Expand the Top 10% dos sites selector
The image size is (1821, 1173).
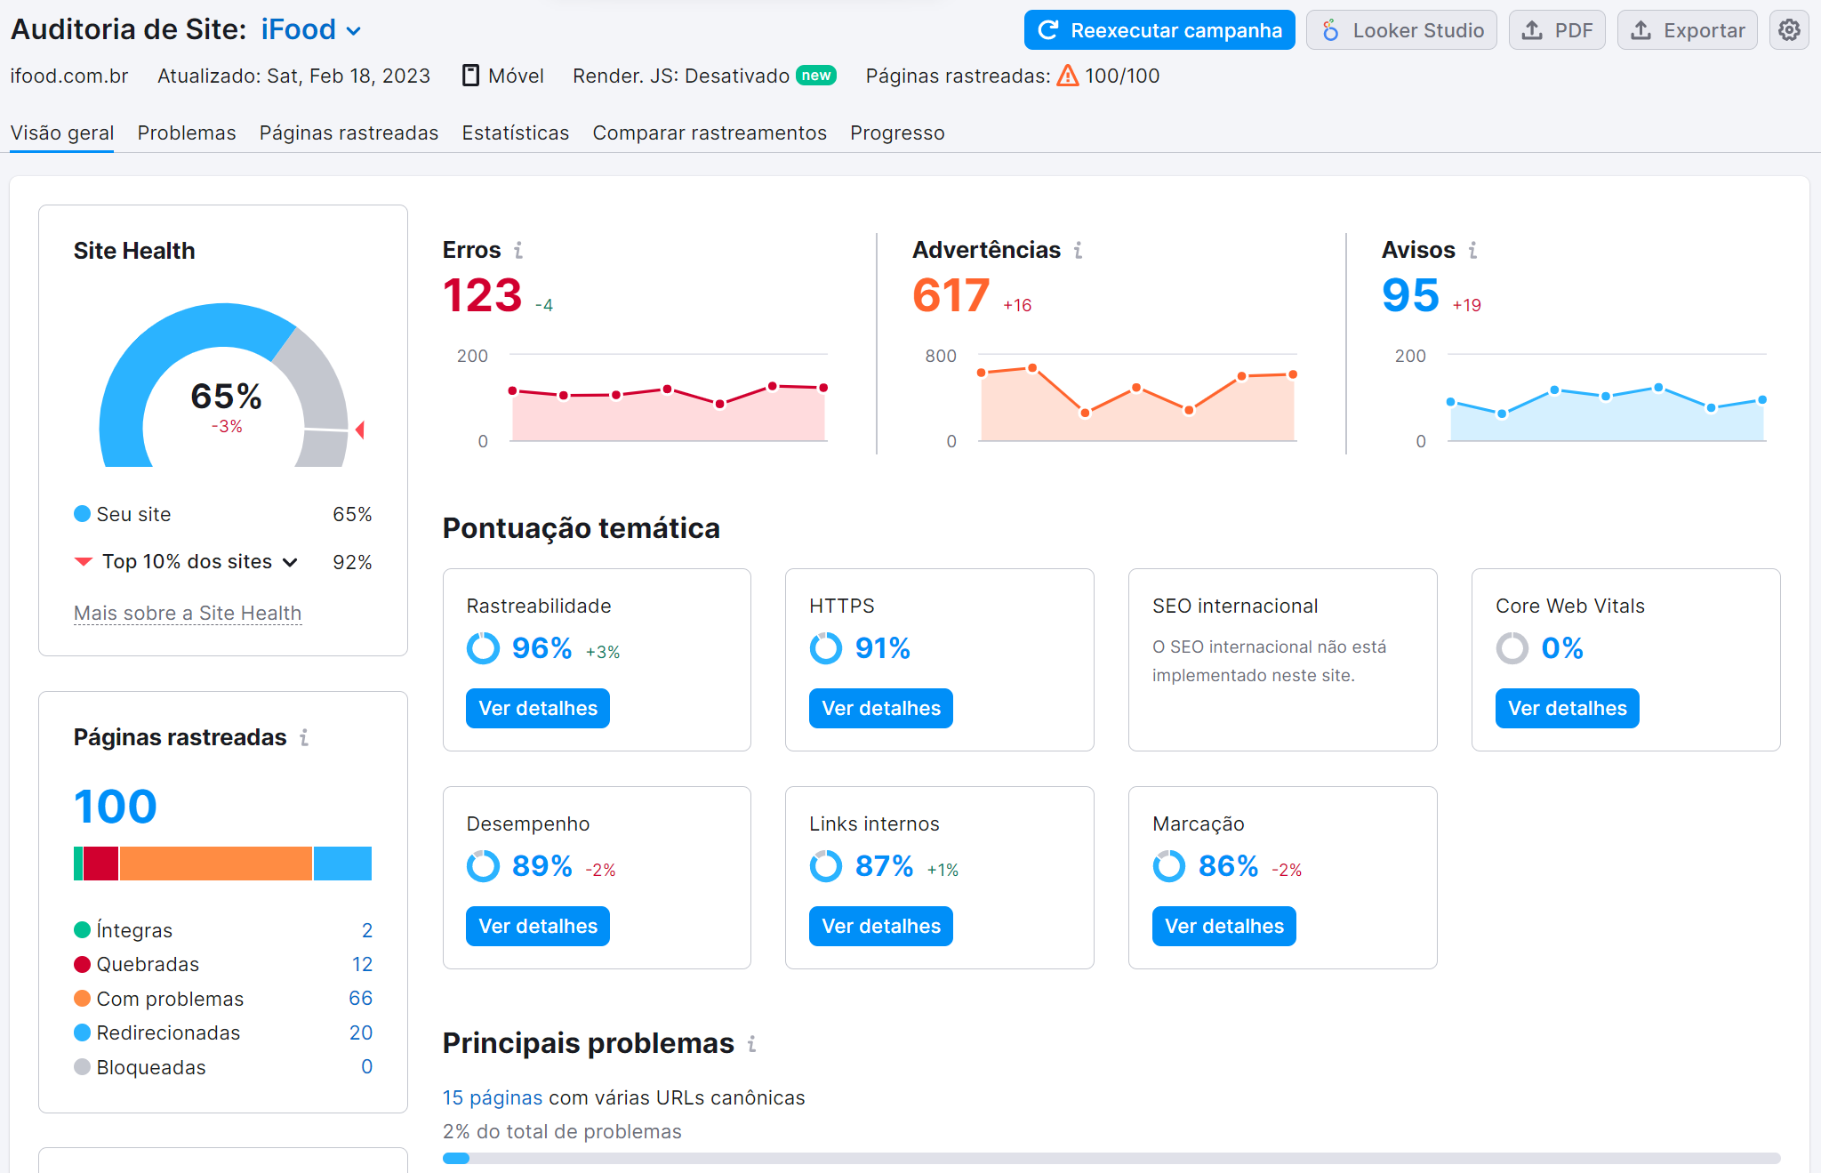point(289,561)
